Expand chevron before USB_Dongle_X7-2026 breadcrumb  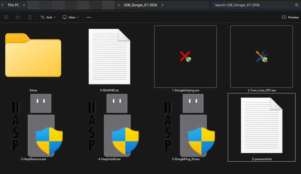click(x=118, y=5)
